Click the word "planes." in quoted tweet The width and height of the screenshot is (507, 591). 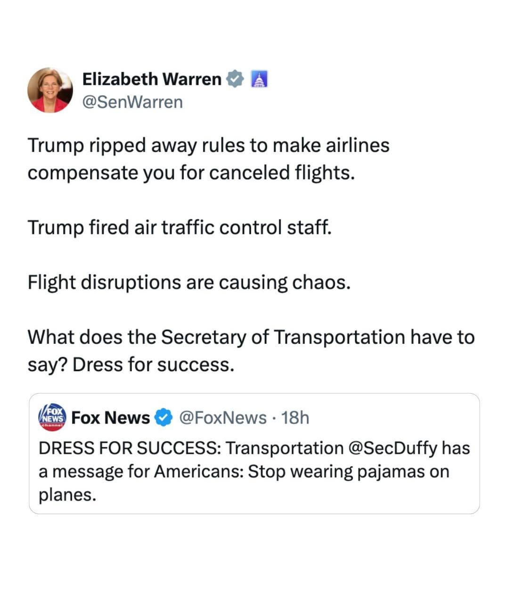(67, 495)
